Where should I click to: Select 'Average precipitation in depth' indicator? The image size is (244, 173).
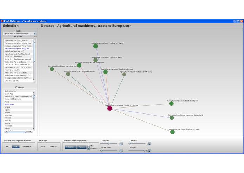18,78
